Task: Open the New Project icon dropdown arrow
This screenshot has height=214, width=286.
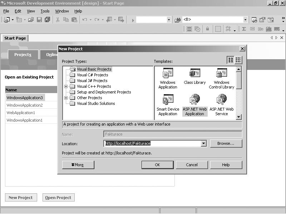Action: [13, 20]
